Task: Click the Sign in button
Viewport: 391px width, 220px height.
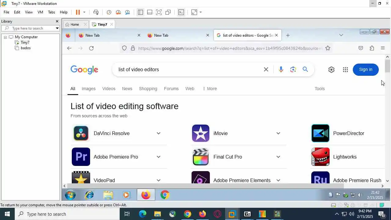Action: [x=366, y=70]
